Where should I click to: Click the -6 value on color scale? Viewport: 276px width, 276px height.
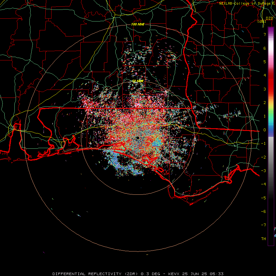point(263,212)
